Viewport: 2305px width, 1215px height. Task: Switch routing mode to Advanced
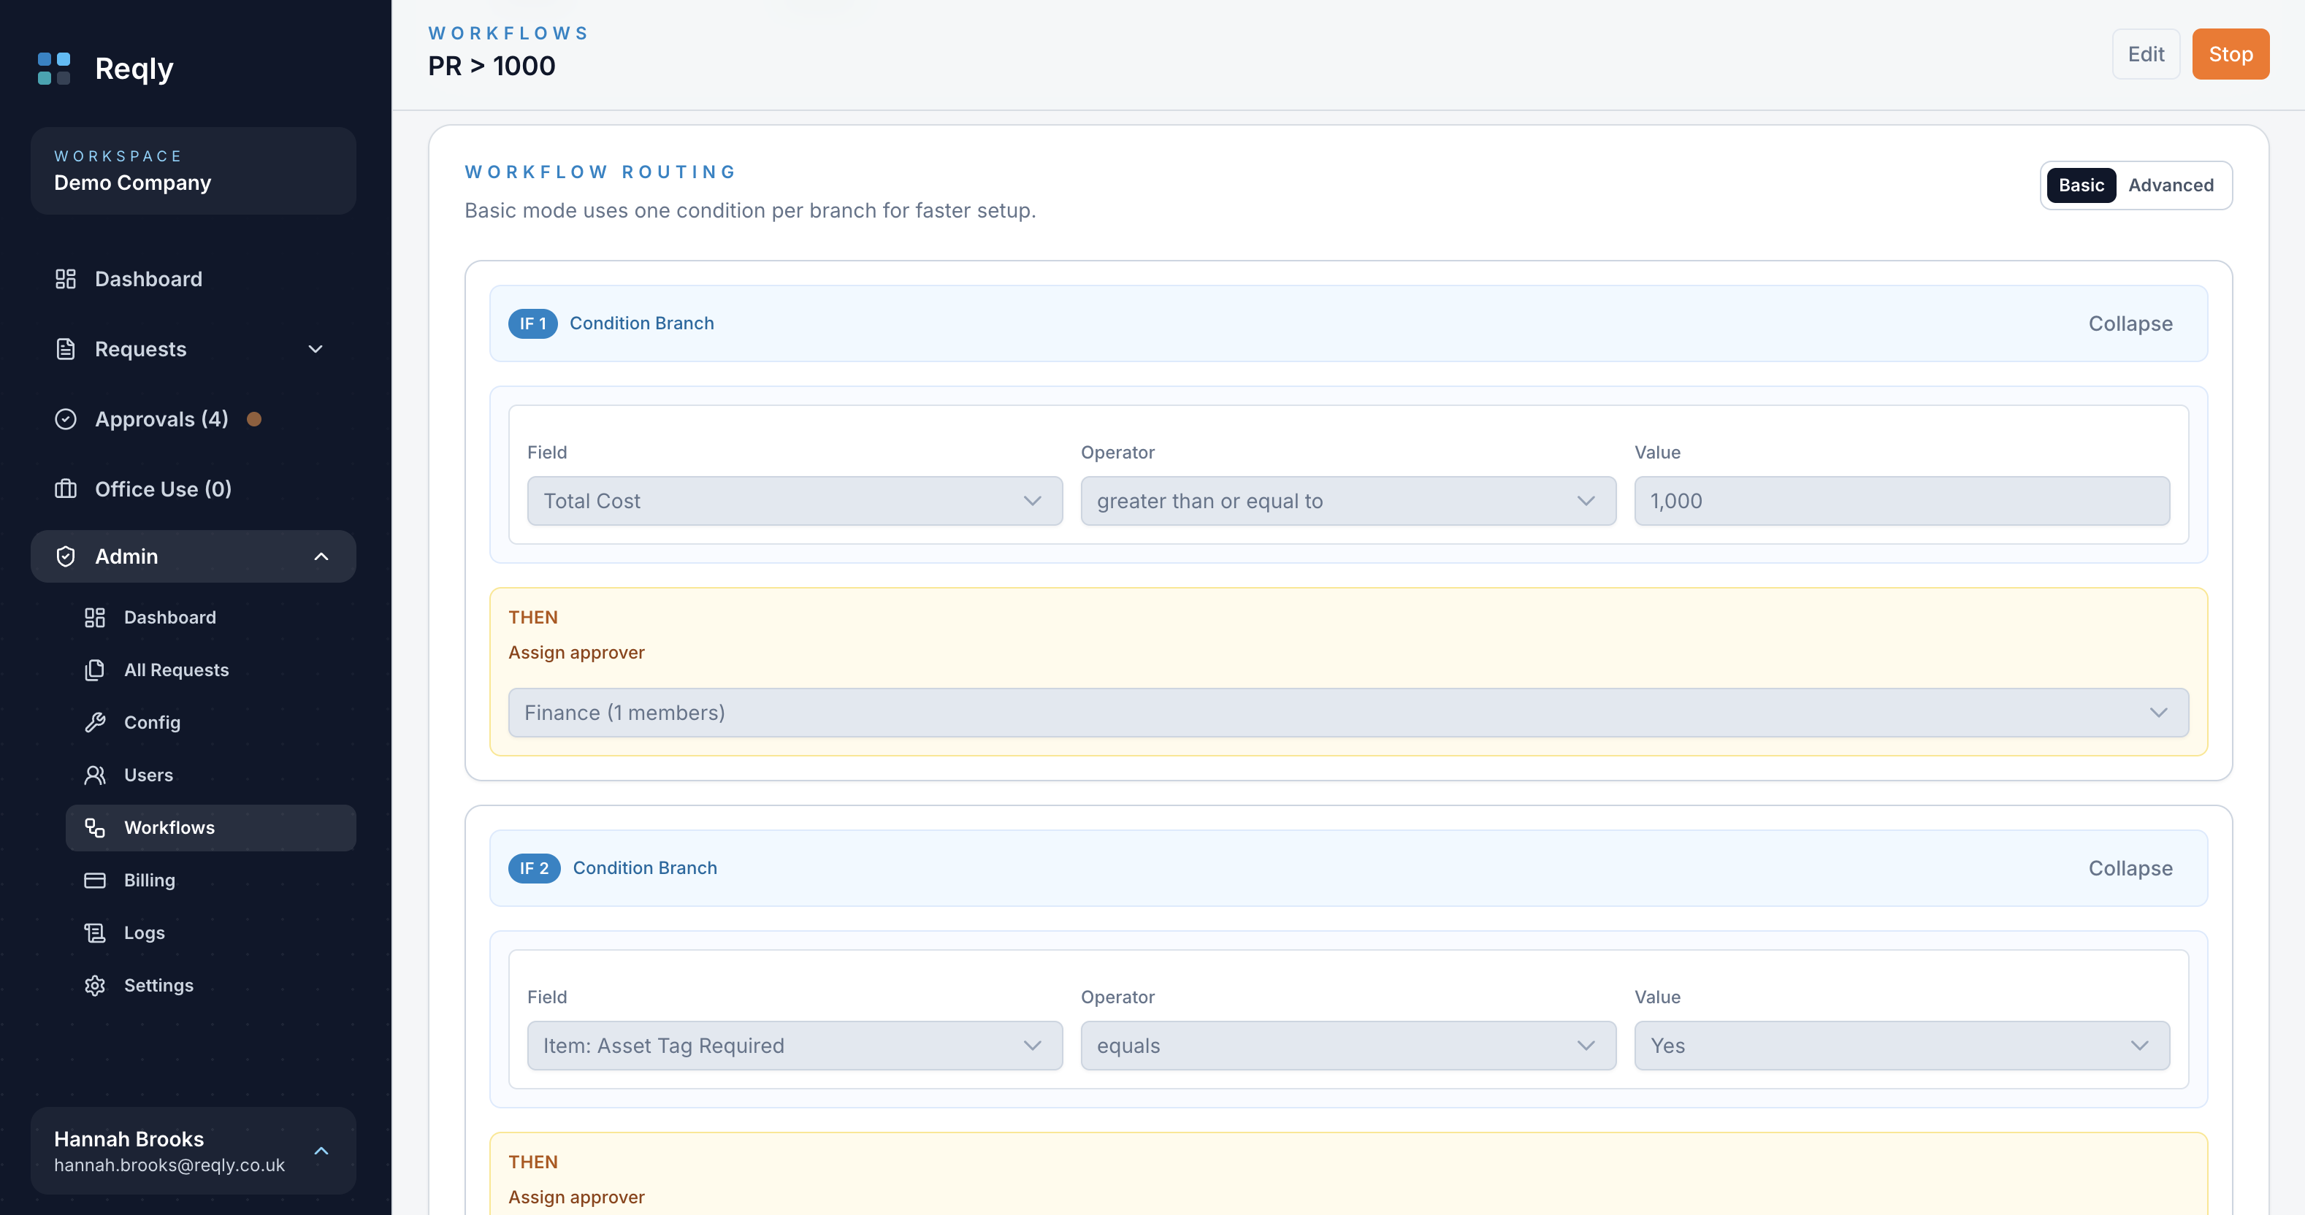[2171, 185]
